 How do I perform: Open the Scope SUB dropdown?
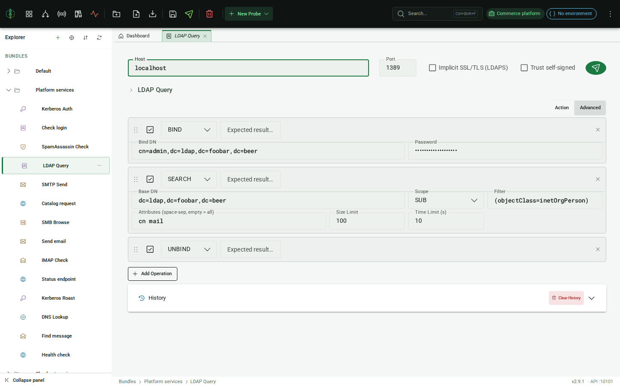[446, 200]
